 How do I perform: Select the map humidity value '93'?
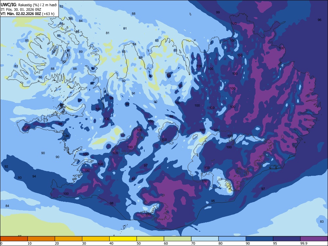pos(20,177)
